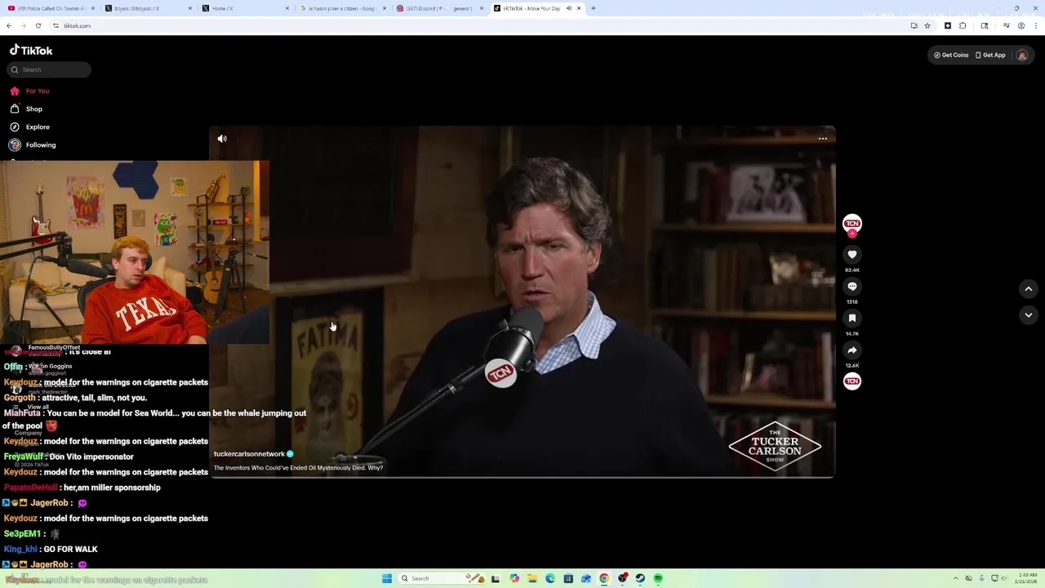Open the TikTok profile avatar menu
This screenshot has height=588, width=1045.
pos(1021,55)
